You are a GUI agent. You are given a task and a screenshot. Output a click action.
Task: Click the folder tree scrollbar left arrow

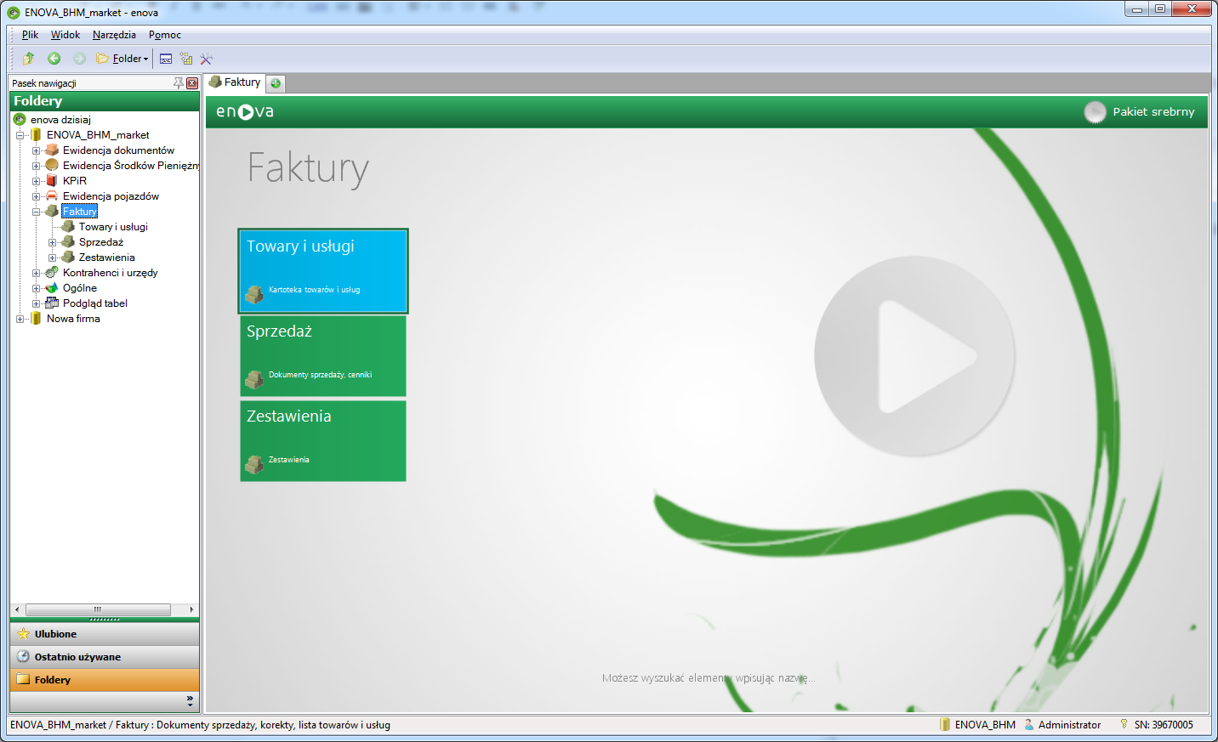pos(17,609)
